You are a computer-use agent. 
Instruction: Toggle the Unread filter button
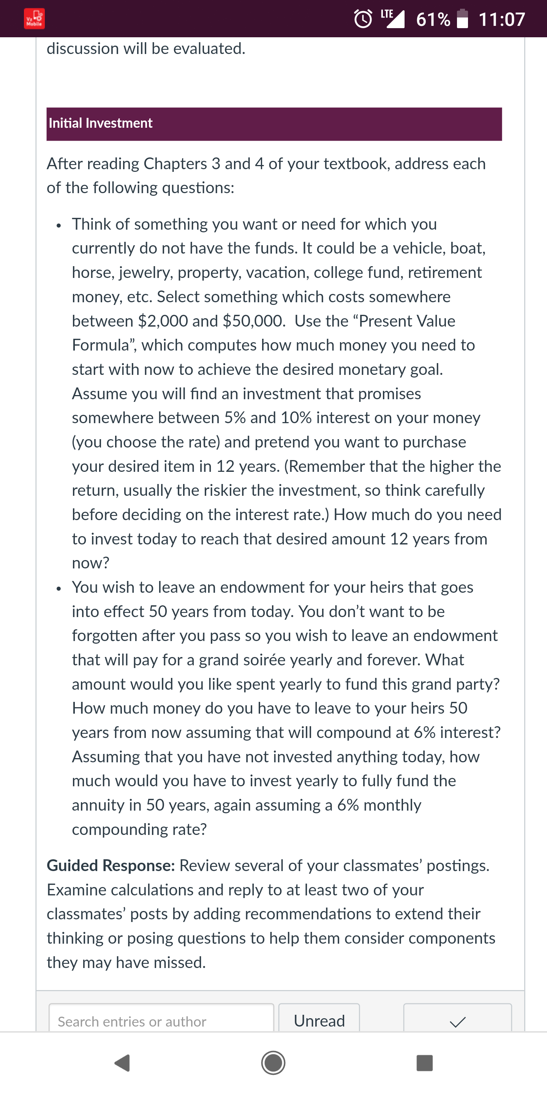319,1019
